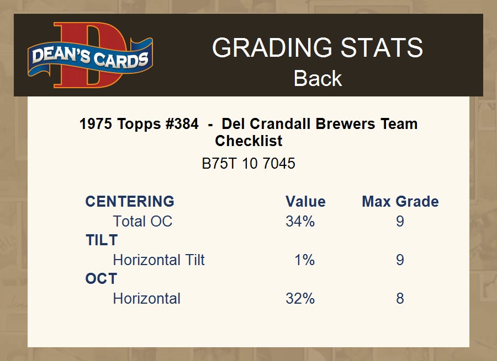Screen dimensions: 497x361
Task: Click the Max Grade column header
Action: [400, 201]
